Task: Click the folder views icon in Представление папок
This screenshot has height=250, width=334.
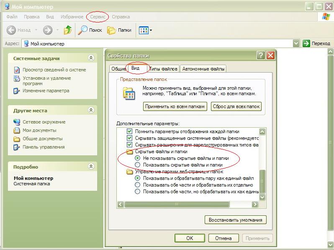Action: coord(129,93)
